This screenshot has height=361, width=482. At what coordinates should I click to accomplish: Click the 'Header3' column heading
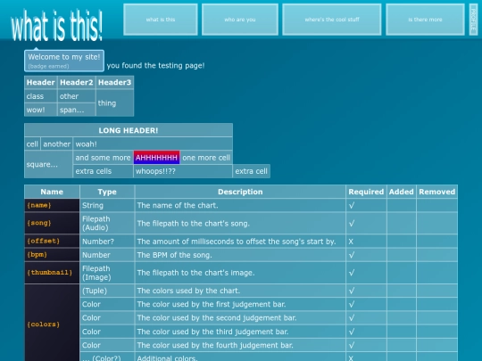(x=114, y=82)
